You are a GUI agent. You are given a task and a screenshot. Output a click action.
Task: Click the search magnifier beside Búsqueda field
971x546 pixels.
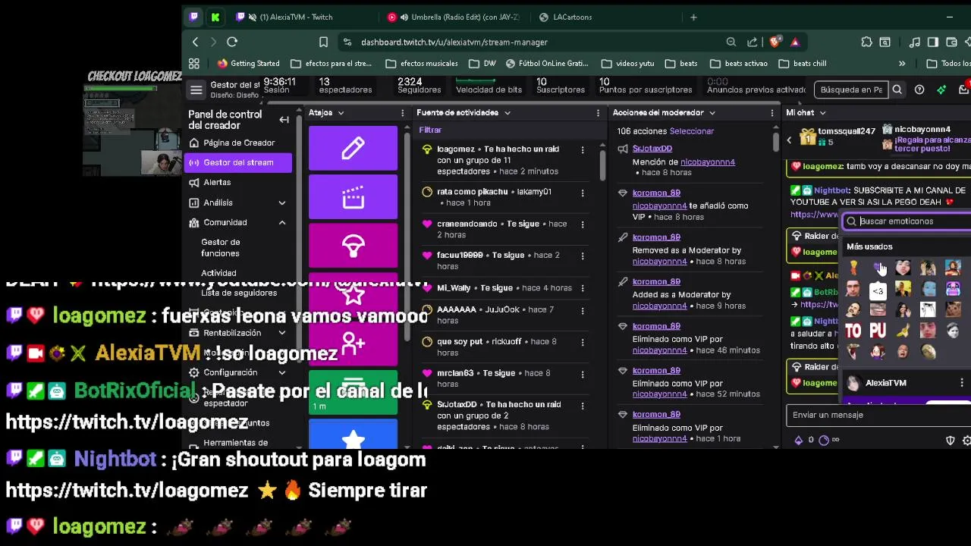click(897, 89)
